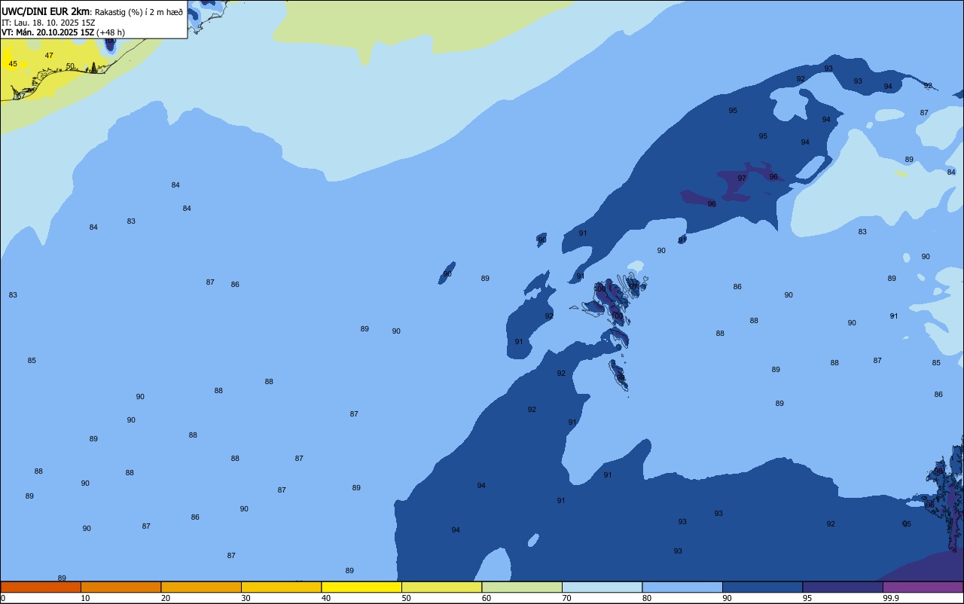The height and width of the screenshot is (604, 964).
Task: Click the legend tick label '40'
Action: pyautogui.click(x=326, y=598)
